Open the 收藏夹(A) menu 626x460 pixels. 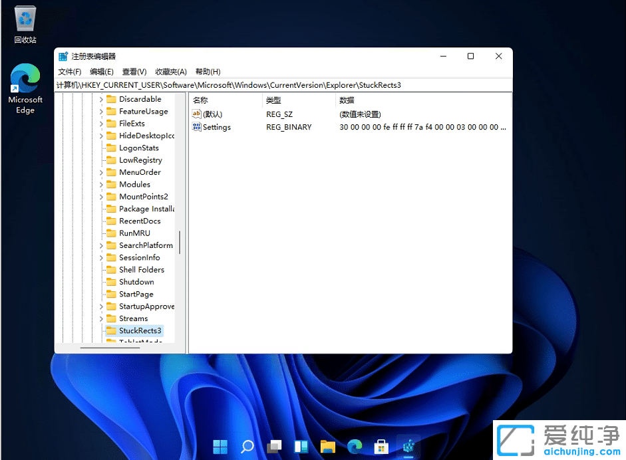[x=171, y=71]
